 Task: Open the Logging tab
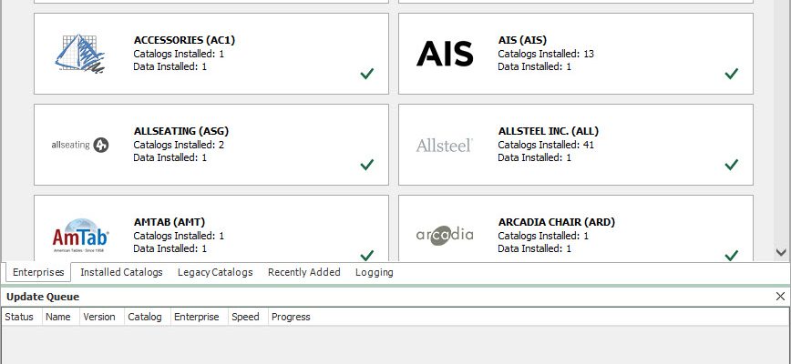[x=375, y=272]
